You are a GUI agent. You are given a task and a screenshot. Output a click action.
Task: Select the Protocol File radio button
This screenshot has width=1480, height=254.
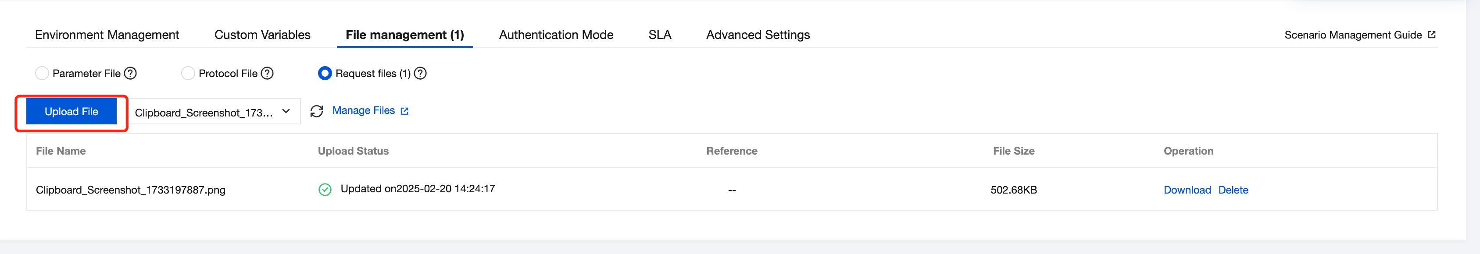[188, 74]
